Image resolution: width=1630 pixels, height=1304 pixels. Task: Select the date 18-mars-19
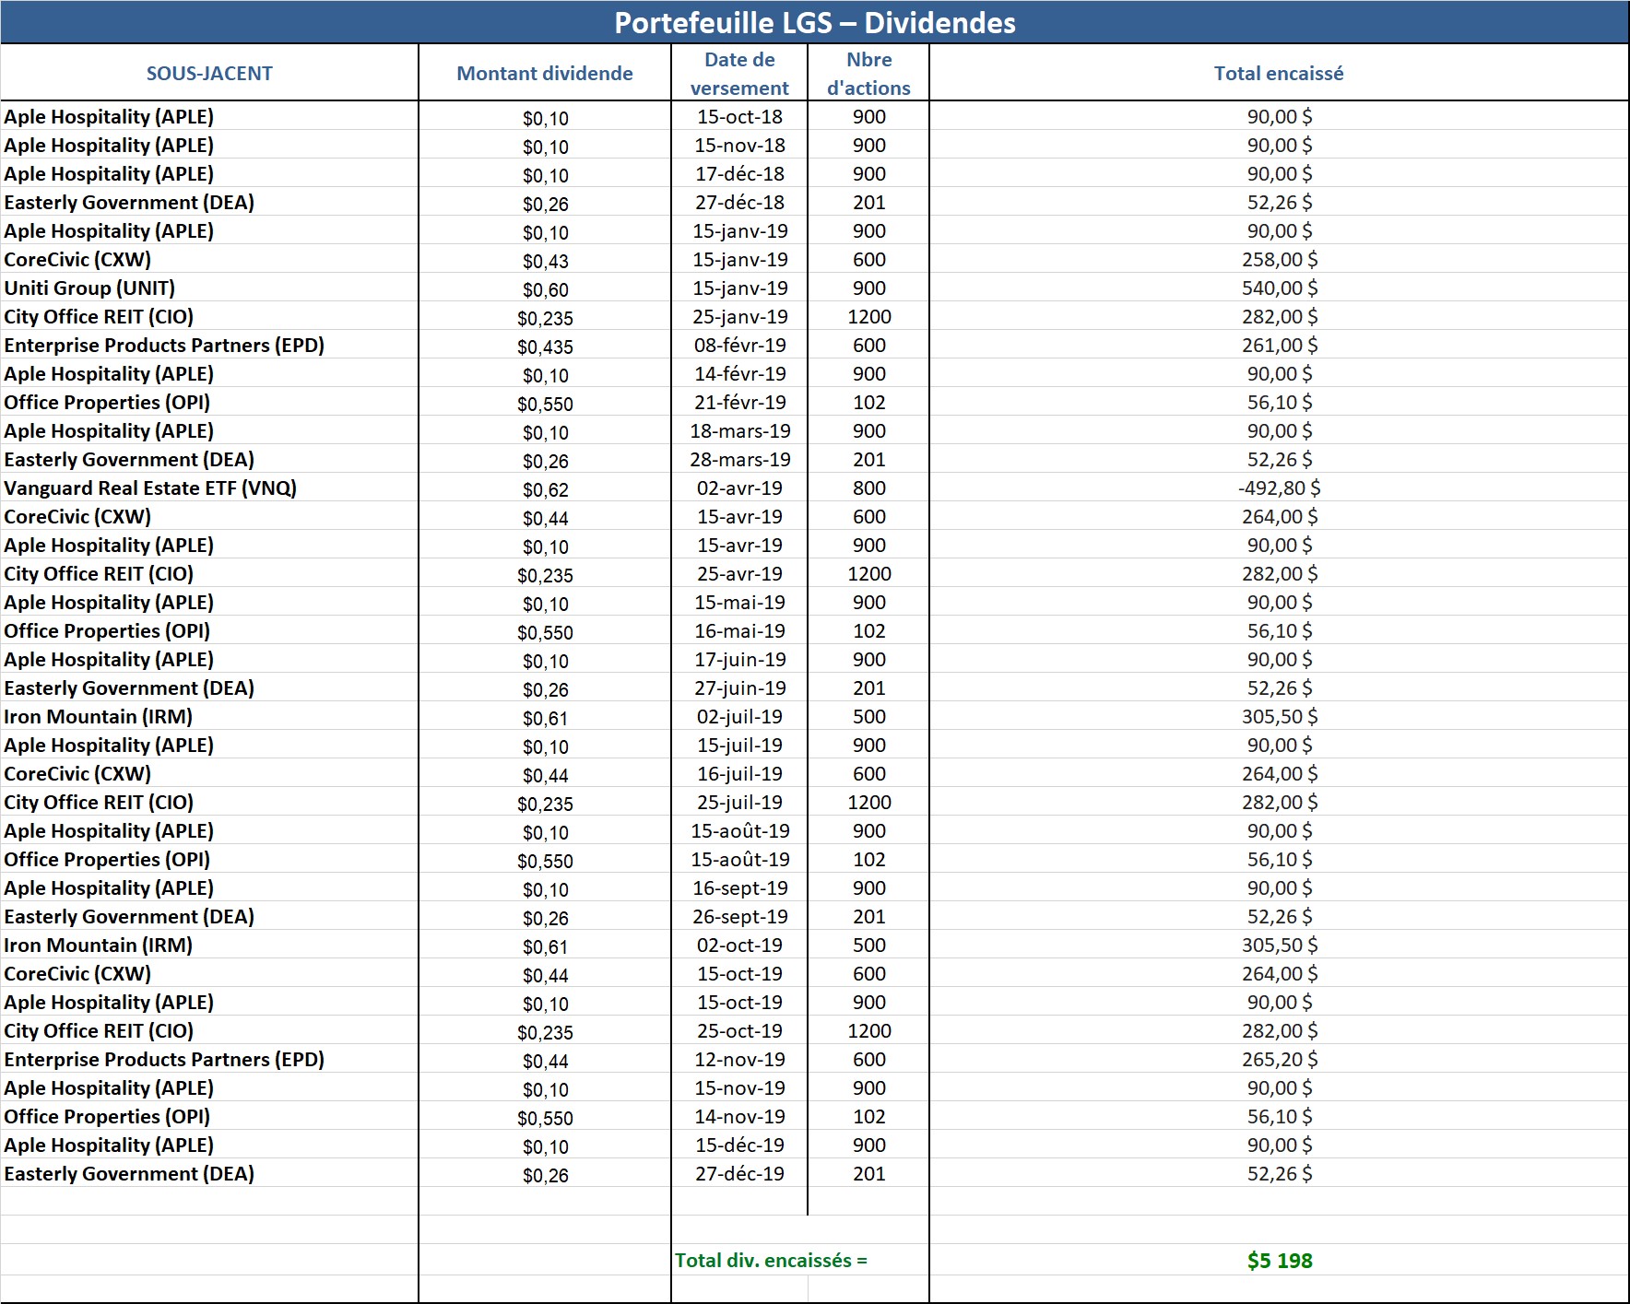click(x=740, y=431)
